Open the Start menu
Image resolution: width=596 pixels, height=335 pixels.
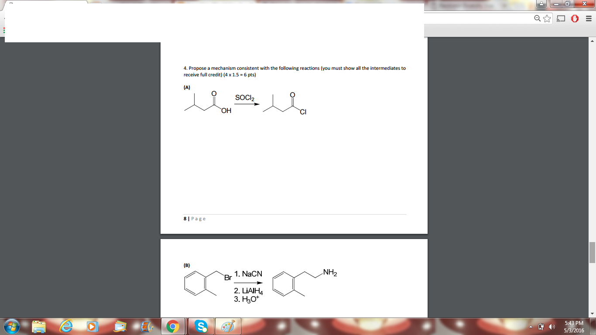click(x=12, y=326)
